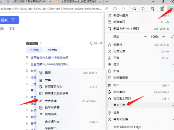Choose 新建标签页 menu item
This screenshot has width=174, height=130.
pyautogui.click(x=139, y=15)
